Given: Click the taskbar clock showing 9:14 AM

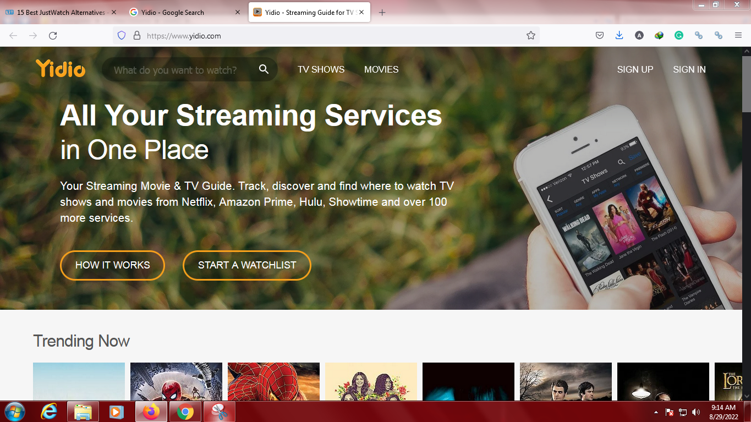Looking at the screenshot, I should [723, 412].
